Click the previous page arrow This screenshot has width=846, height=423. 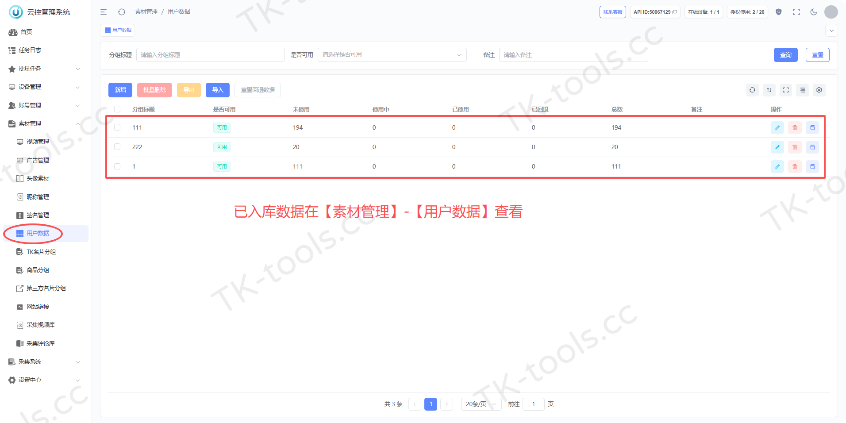(x=415, y=404)
